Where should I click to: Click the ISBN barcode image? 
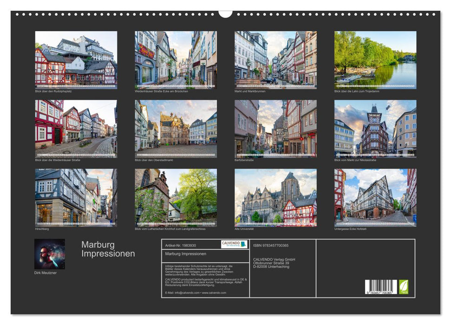(381, 287)
